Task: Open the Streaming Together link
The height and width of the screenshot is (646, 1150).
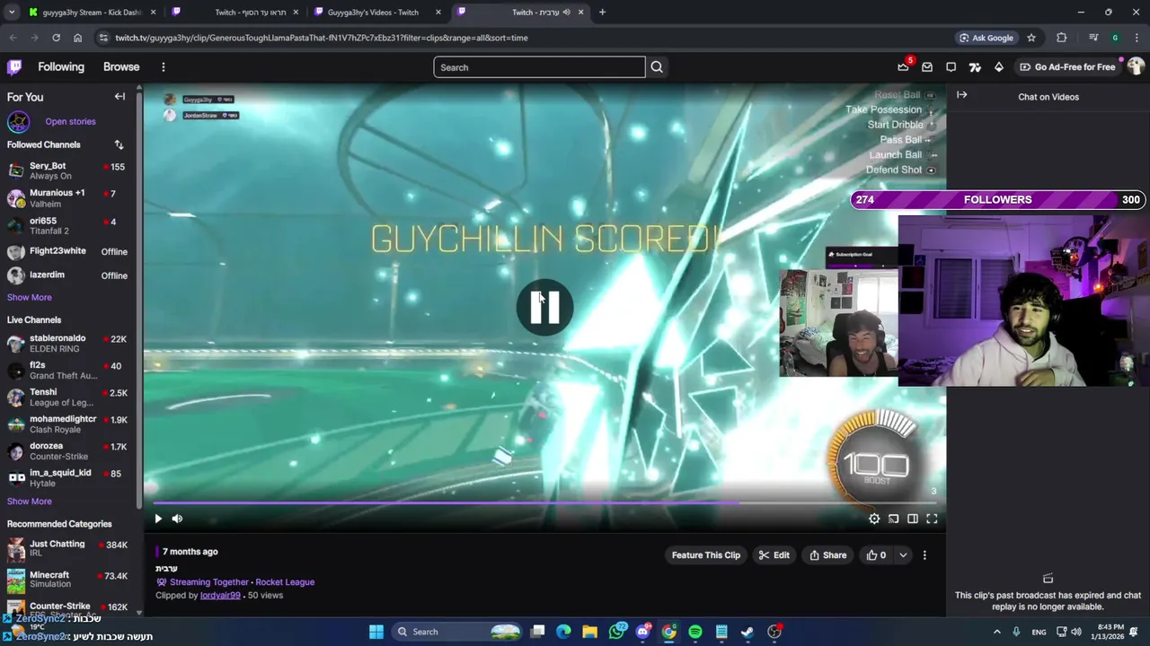Action: click(209, 582)
